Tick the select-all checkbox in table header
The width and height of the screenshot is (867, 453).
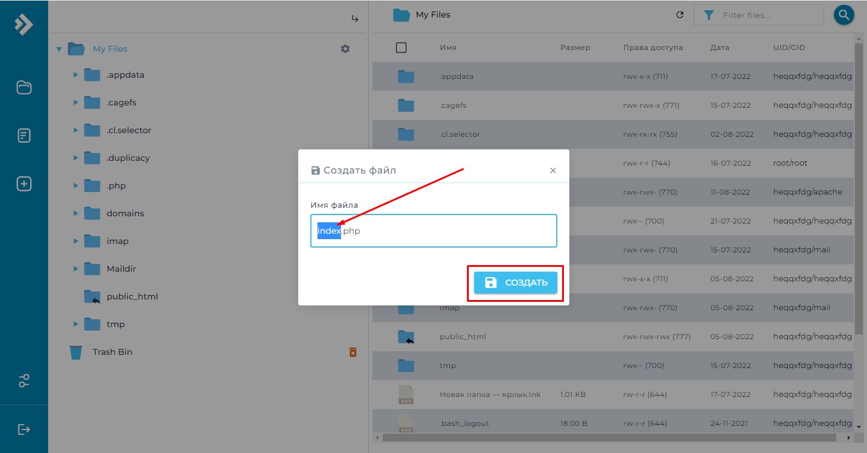(x=401, y=48)
